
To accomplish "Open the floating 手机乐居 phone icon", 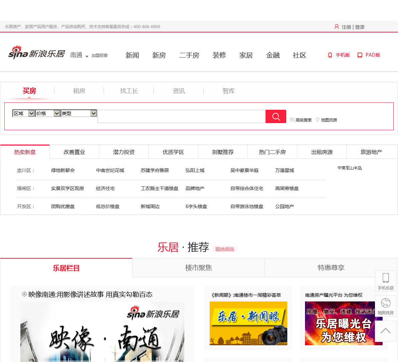I will [x=386, y=278].
